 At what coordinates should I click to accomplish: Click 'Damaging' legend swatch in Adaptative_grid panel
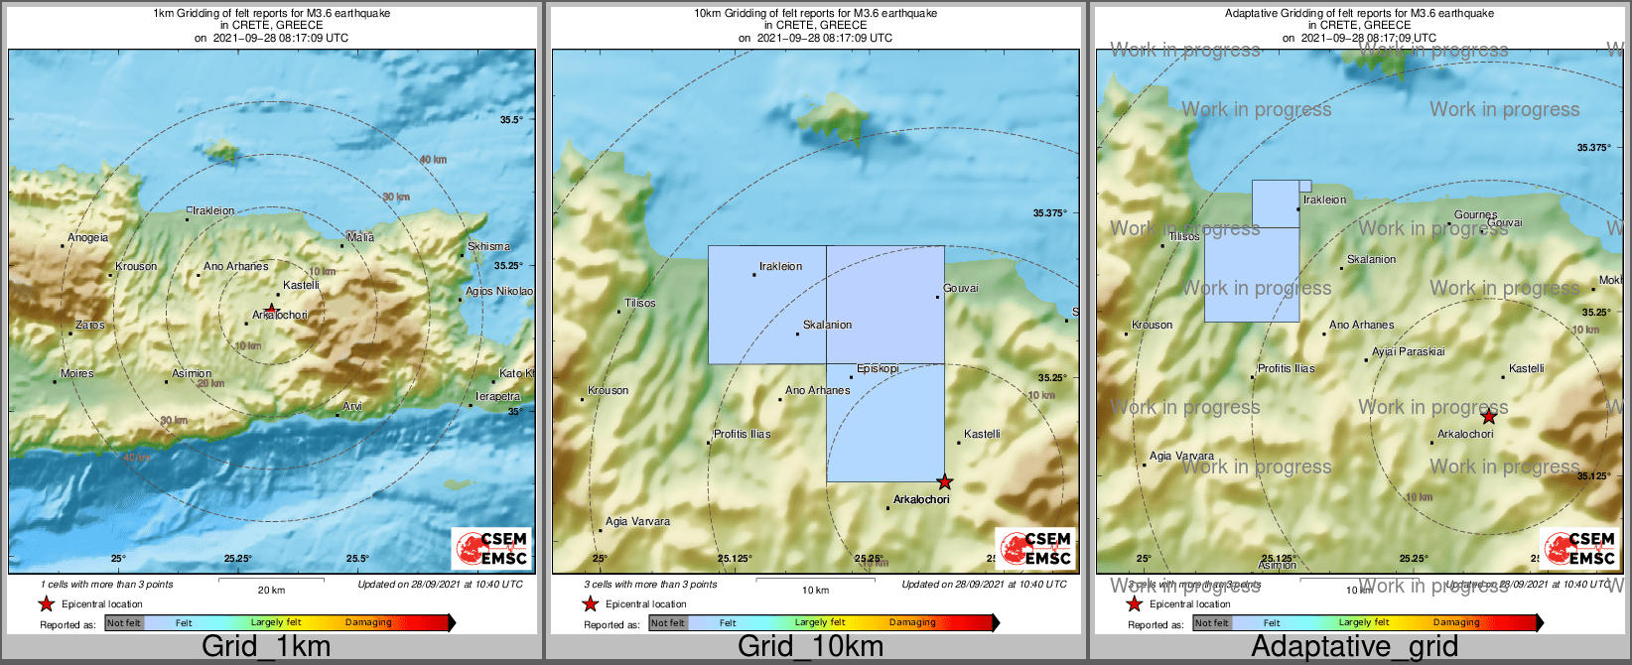tap(1456, 622)
